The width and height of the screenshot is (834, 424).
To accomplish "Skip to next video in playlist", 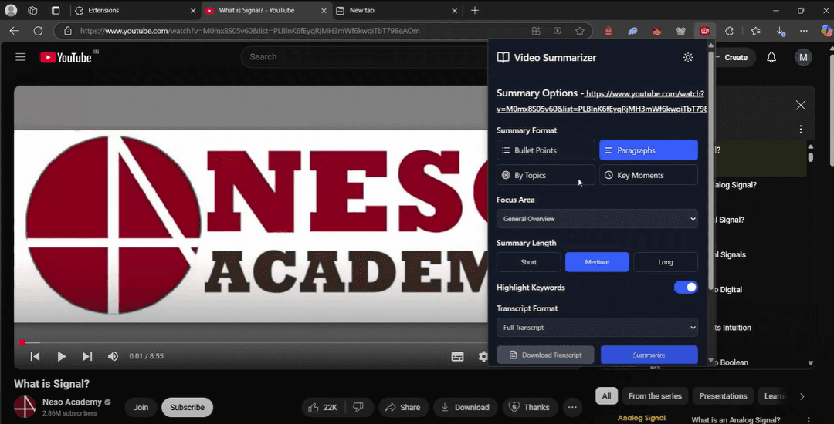I will (x=88, y=357).
